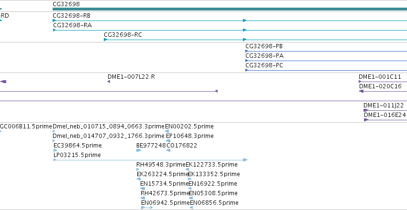
Task: Click the CG32698-RA start arrow
Action: pyautogui.click(x=55, y=30)
